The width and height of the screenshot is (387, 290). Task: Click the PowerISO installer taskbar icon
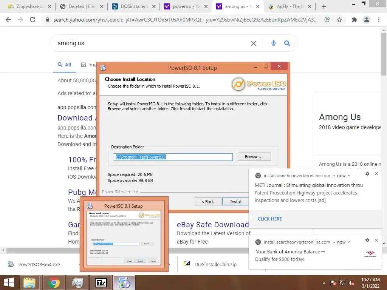coord(124,282)
